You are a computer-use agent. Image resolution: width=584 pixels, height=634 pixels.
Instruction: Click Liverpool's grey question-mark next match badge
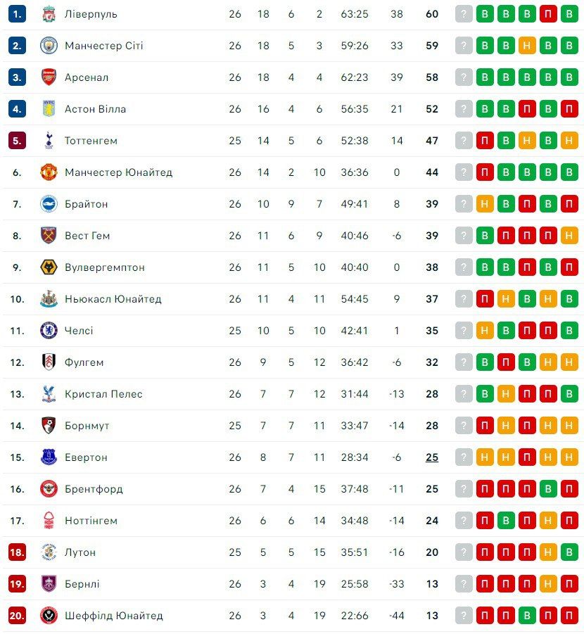coord(464,14)
